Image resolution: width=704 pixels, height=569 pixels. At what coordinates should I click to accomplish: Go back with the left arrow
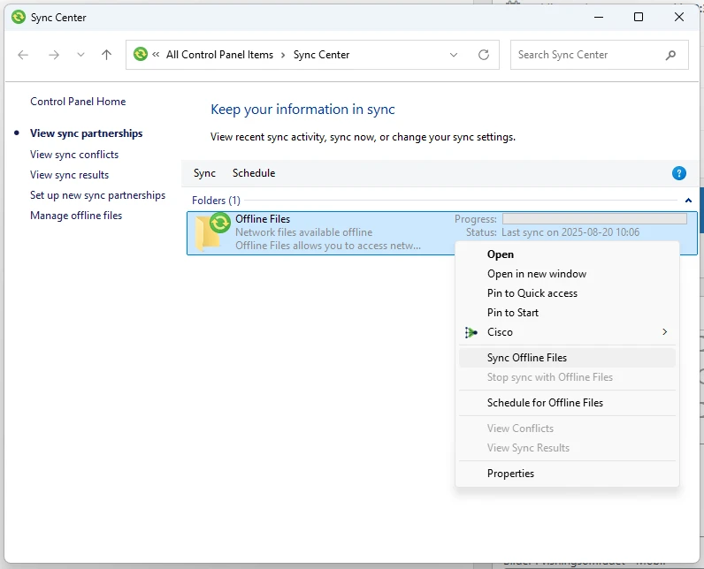(x=23, y=55)
